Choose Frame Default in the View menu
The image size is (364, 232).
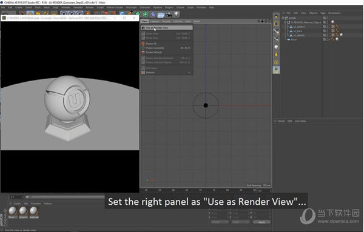click(x=167, y=52)
